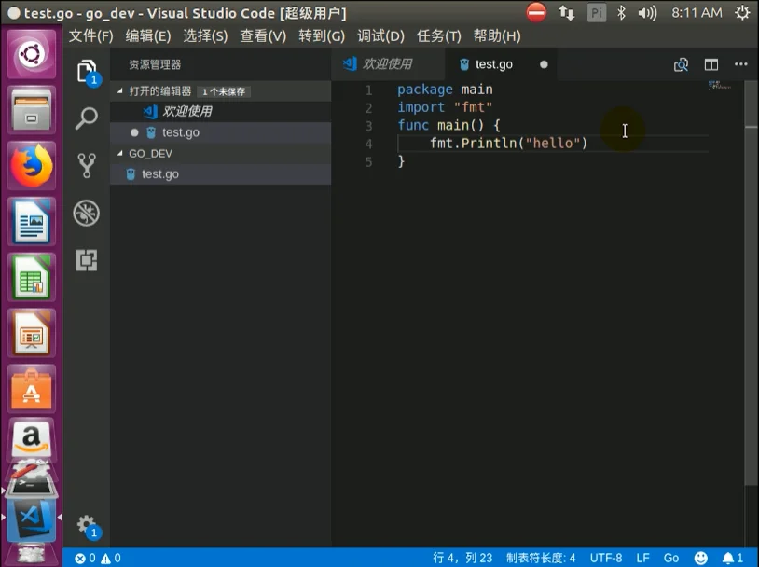Click the minimap preview in editor
The image size is (759, 567).
click(719, 86)
